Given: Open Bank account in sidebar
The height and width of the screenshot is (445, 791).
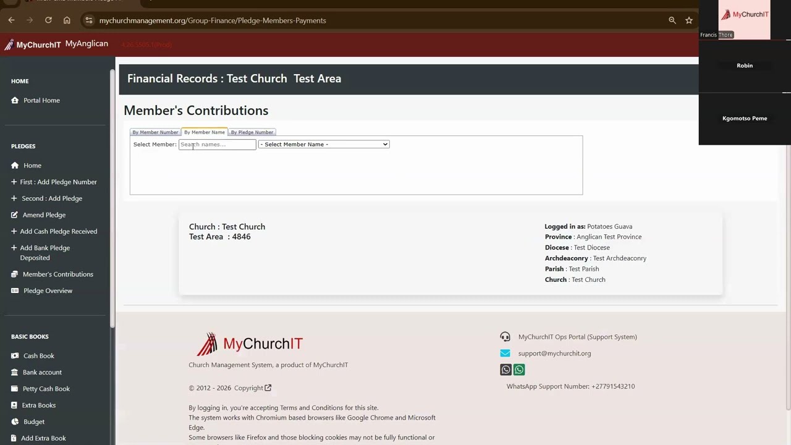Looking at the screenshot, I should click(x=42, y=372).
